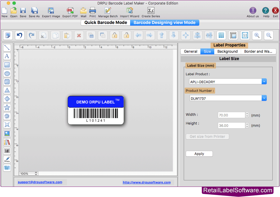Viewport: 280px width, 197px height.
Task: Open the Background tab
Action: [228, 52]
